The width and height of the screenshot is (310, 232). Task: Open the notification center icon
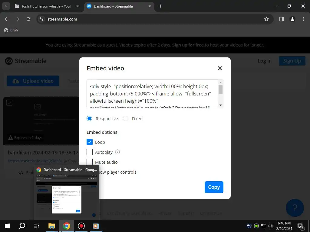coord(301,226)
